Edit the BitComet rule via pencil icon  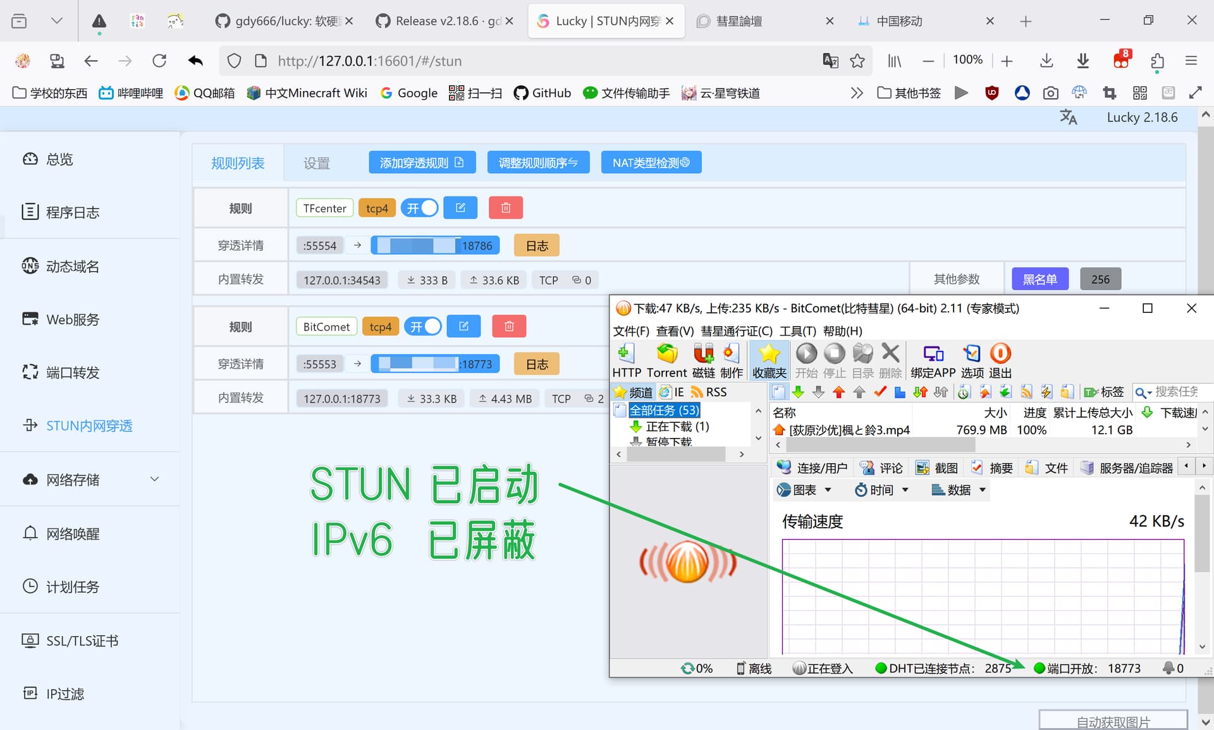(x=463, y=327)
